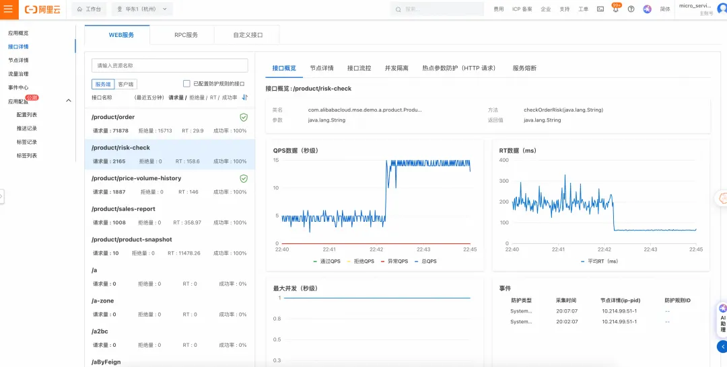This screenshot has width=727, height=367.
Task: Click the shield icon for /product/order
Action: point(244,117)
